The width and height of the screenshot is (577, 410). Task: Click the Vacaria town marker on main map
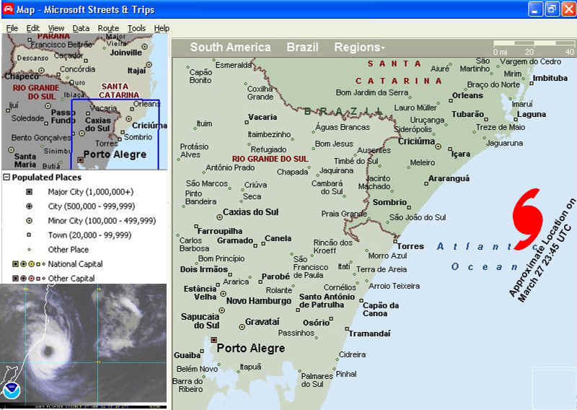coord(247,122)
